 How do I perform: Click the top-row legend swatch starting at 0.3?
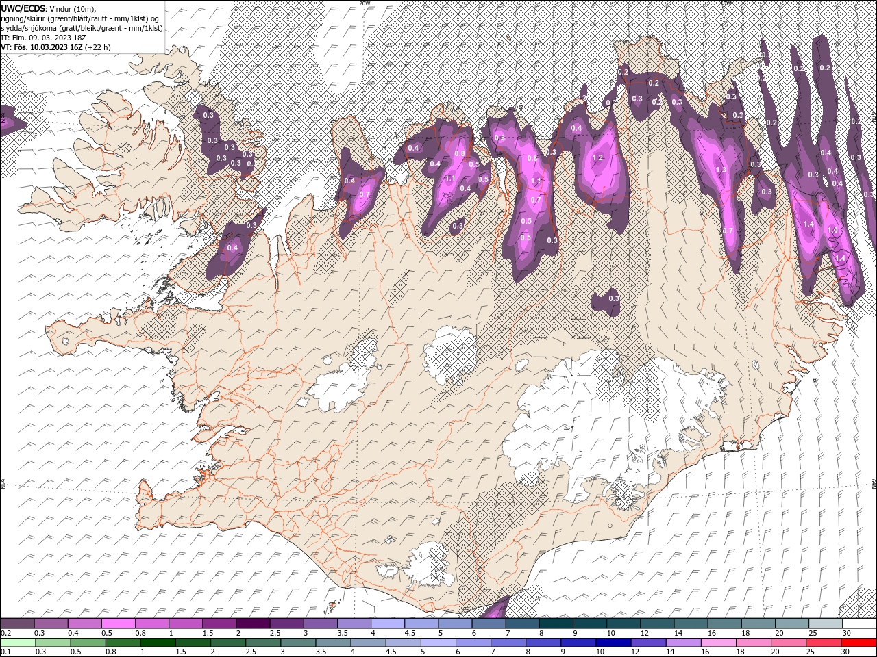click(x=51, y=623)
